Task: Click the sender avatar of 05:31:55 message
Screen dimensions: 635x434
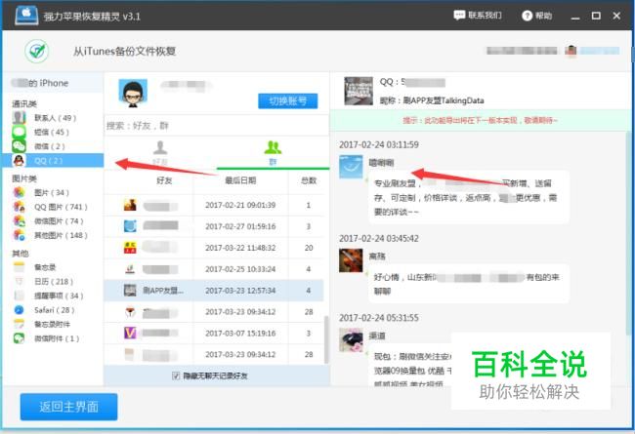Action: click(351, 339)
